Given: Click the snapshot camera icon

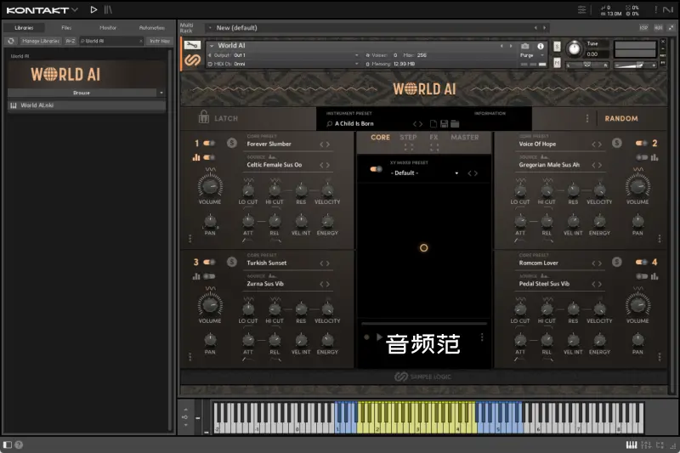Looking at the screenshot, I should [x=525, y=46].
